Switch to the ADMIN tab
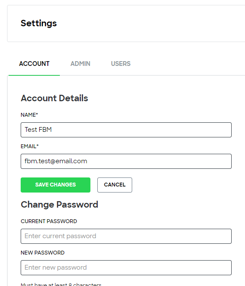245x286 pixels. pyautogui.click(x=80, y=64)
